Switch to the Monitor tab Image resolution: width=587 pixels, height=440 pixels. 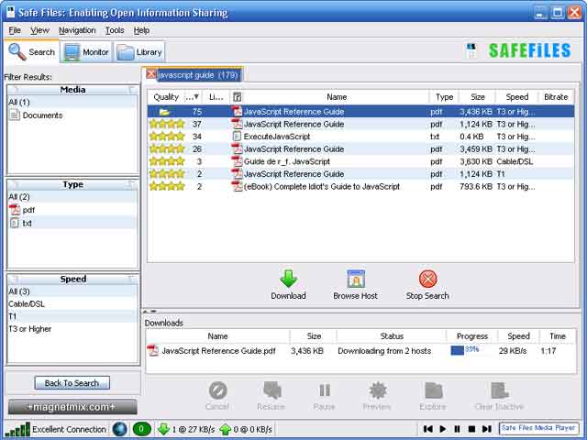click(x=86, y=52)
